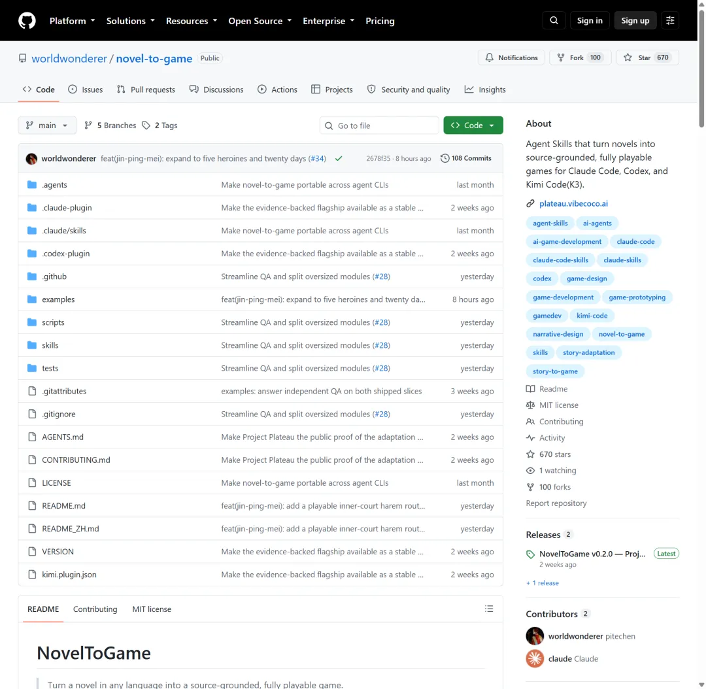The width and height of the screenshot is (706, 689).
Task: Click the Go to file search field
Action: click(379, 126)
